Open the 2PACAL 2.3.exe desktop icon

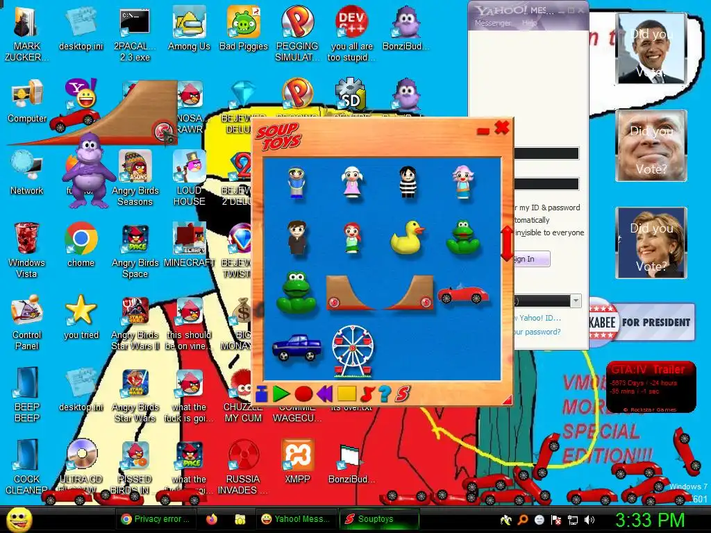(135, 35)
